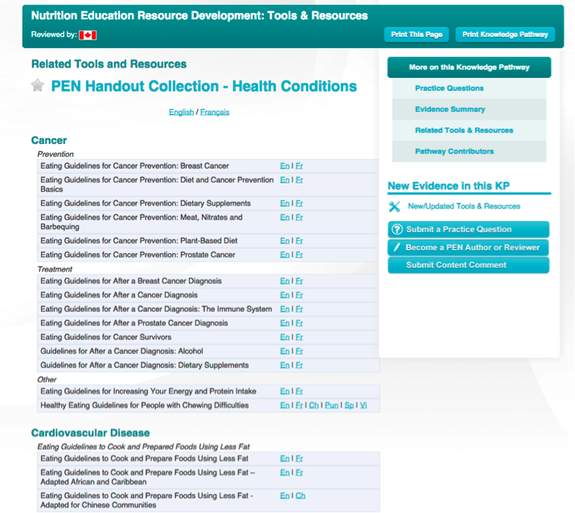Open Ch link for Adapted for Chinese Communities handout
Viewport: 575px width, 513px height.
click(300, 496)
